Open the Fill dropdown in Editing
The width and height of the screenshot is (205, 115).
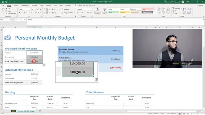[175, 11]
